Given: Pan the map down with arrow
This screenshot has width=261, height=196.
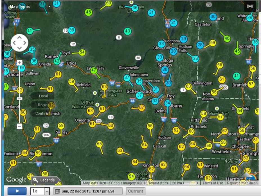Looking at the screenshot, I should click(x=19, y=48).
